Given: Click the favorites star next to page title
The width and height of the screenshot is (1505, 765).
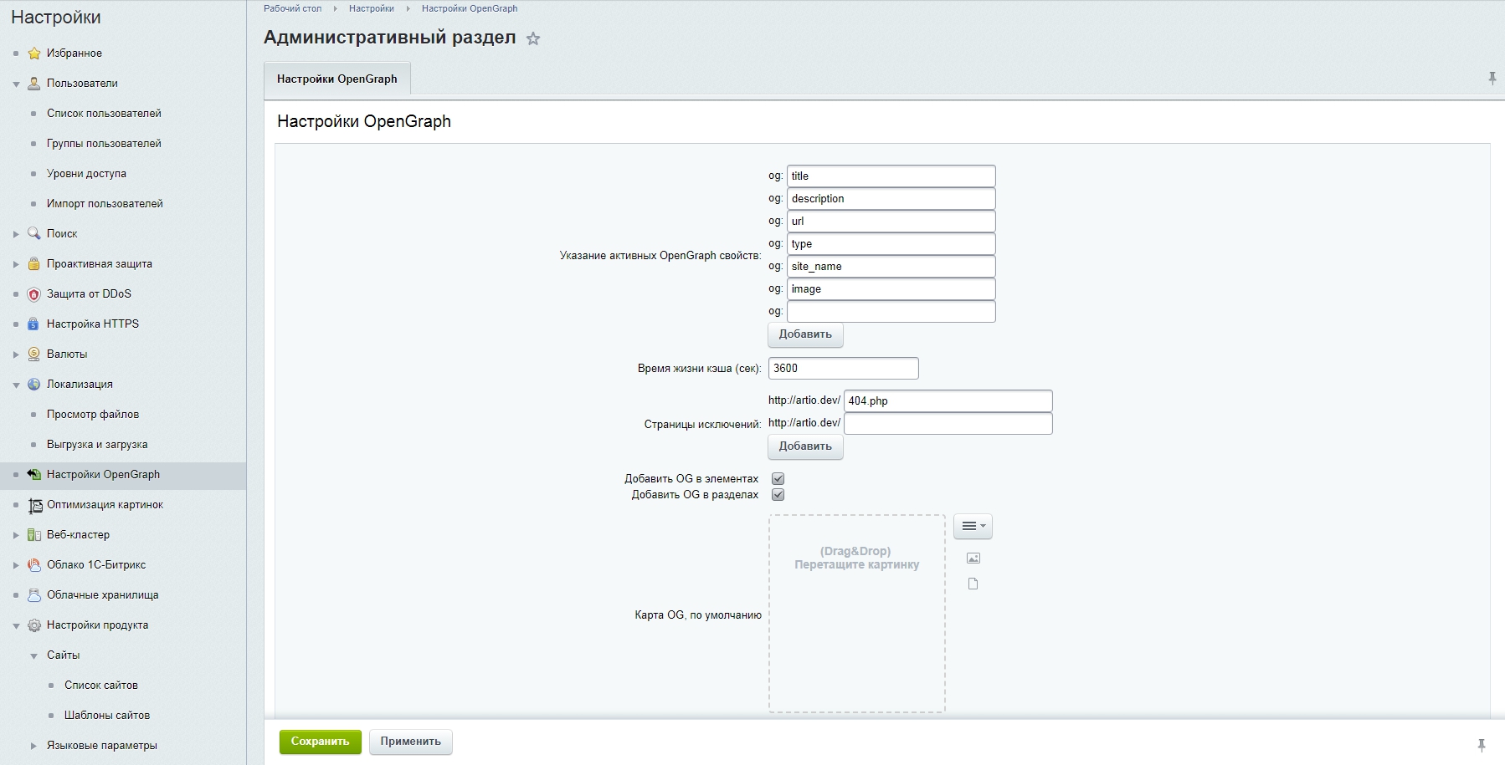Looking at the screenshot, I should [533, 38].
